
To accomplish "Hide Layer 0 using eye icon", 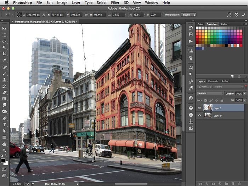I will point(199,115).
